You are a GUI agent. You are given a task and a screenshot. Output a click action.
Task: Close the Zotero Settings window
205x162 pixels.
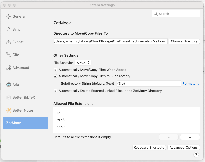coord(5,5)
